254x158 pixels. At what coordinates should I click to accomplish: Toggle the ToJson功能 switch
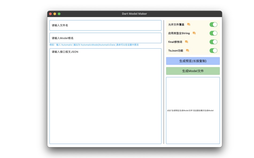click(x=213, y=51)
